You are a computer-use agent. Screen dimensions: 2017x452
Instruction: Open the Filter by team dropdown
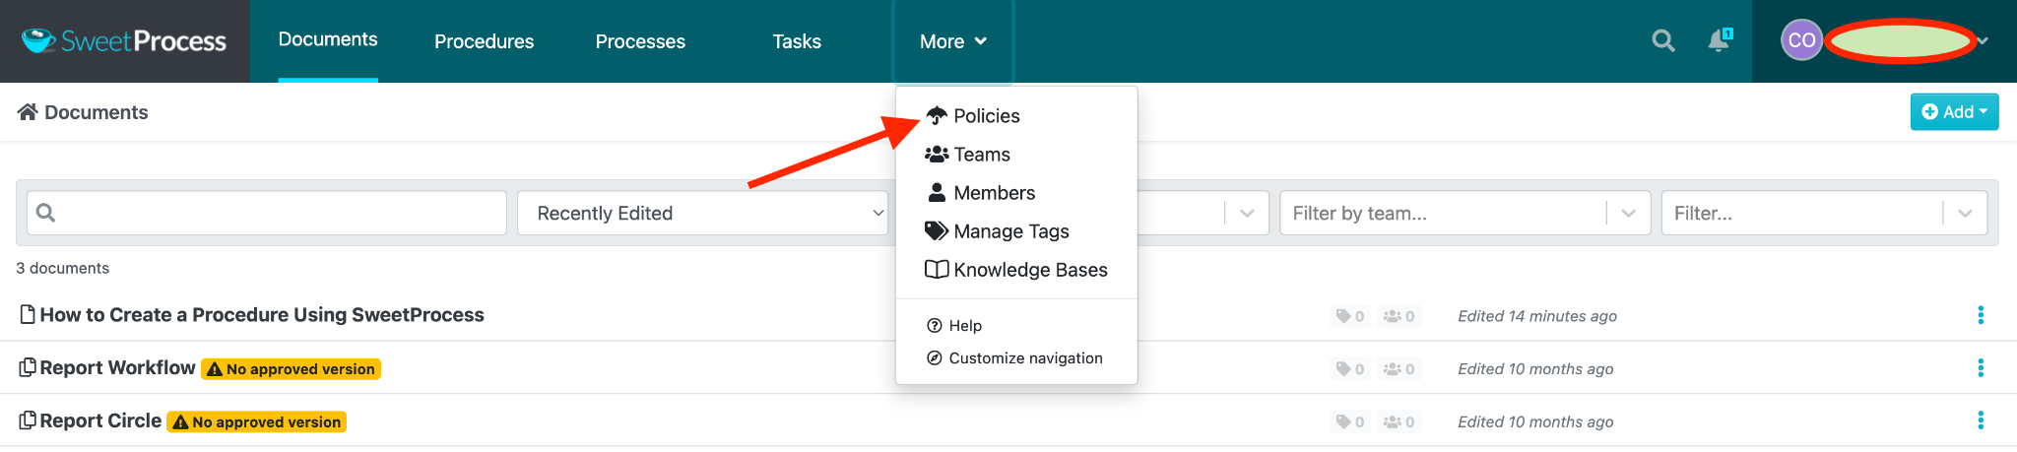click(1464, 214)
